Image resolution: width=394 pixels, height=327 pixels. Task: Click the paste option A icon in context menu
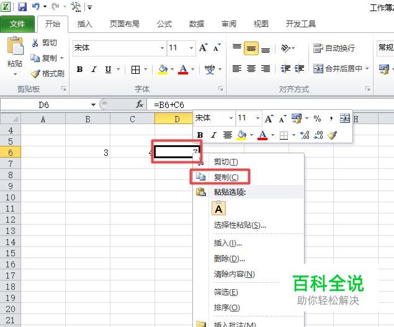coord(218,208)
